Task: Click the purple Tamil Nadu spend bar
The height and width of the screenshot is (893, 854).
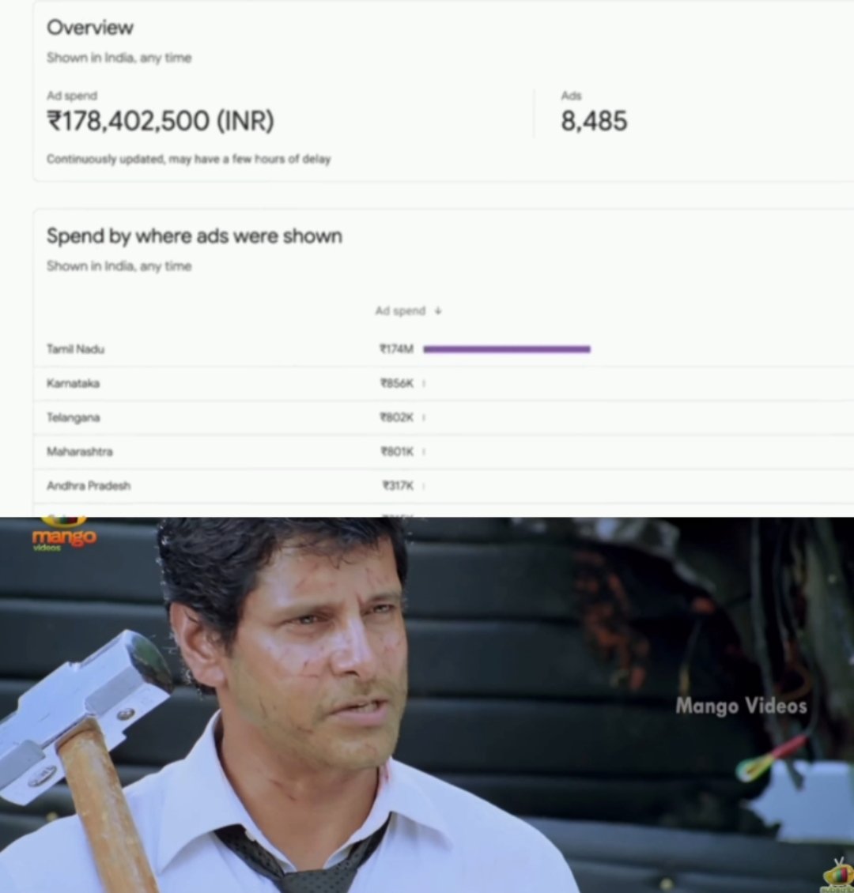Action: 507,349
